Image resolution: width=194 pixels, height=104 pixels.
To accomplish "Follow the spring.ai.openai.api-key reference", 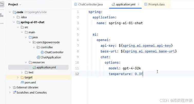I will click(x=147, y=46).
